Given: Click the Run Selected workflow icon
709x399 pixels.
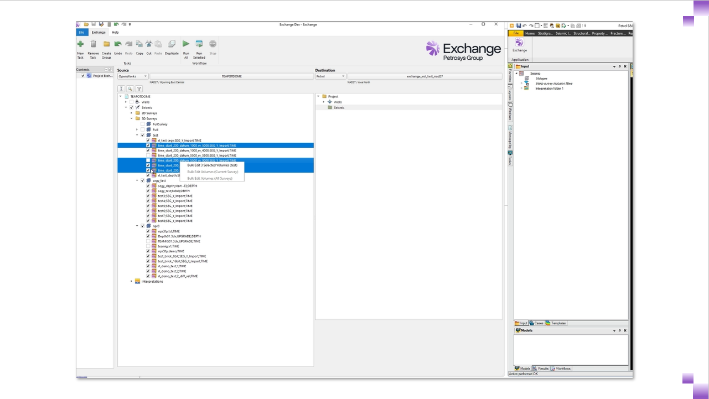Looking at the screenshot, I should [x=199, y=45].
